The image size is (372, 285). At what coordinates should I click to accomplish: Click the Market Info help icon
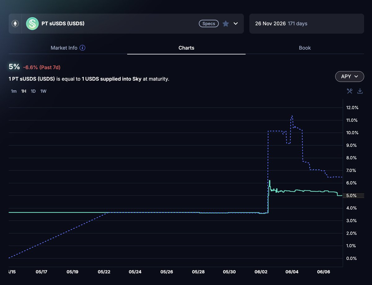pos(82,48)
